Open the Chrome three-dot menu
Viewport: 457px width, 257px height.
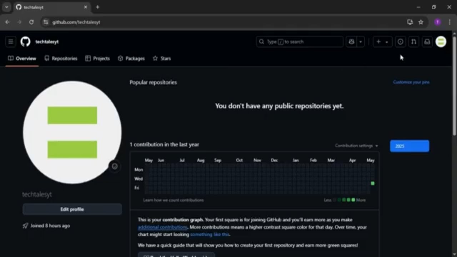[x=449, y=22]
